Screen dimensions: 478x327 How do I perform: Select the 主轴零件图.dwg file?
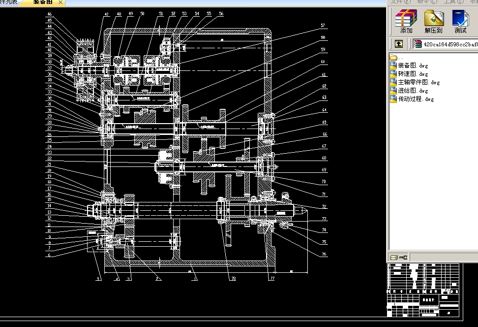[415, 82]
